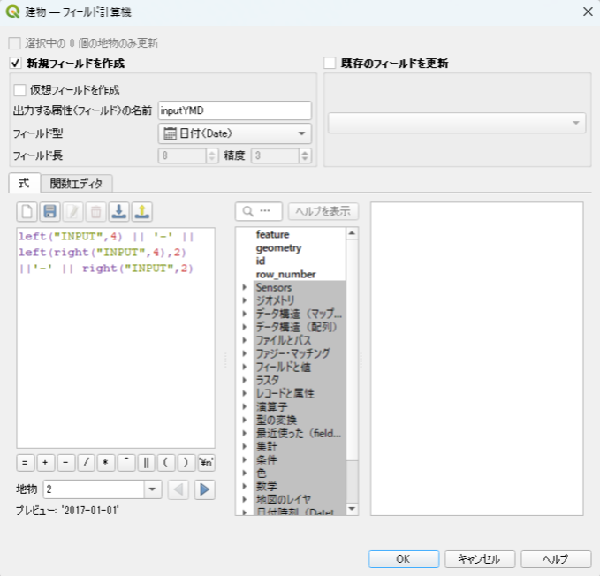The image size is (600, 576).
Task: Switch to the 式 tab
Action: (24, 183)
